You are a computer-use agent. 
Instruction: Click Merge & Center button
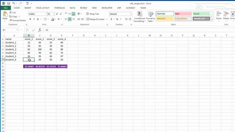coord(95,19)
